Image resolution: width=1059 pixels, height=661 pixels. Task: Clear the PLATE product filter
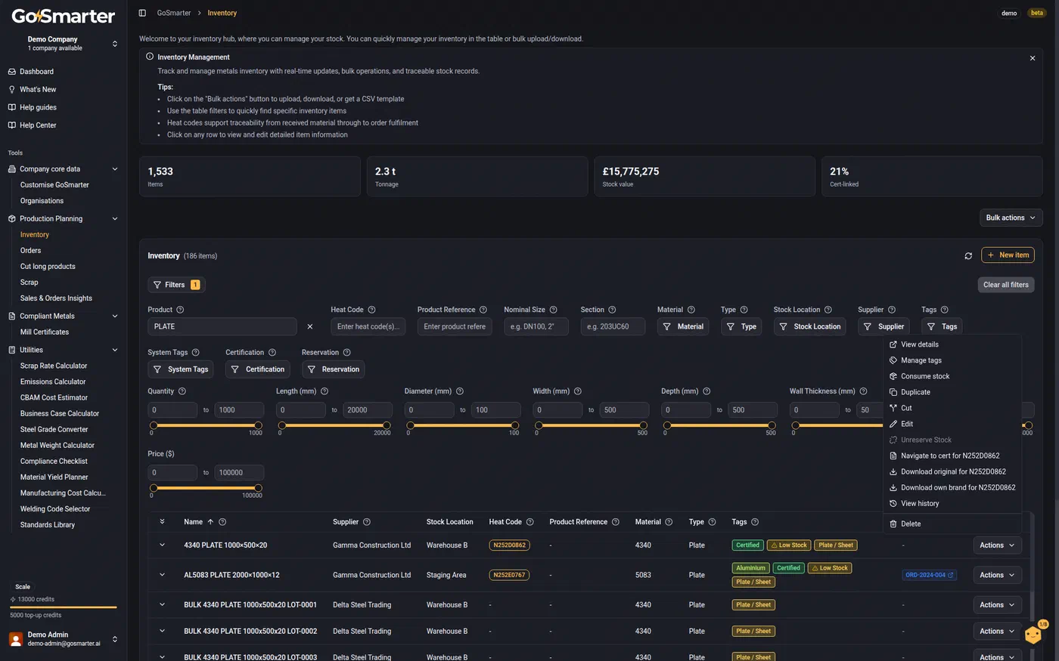tap(310, 327)
